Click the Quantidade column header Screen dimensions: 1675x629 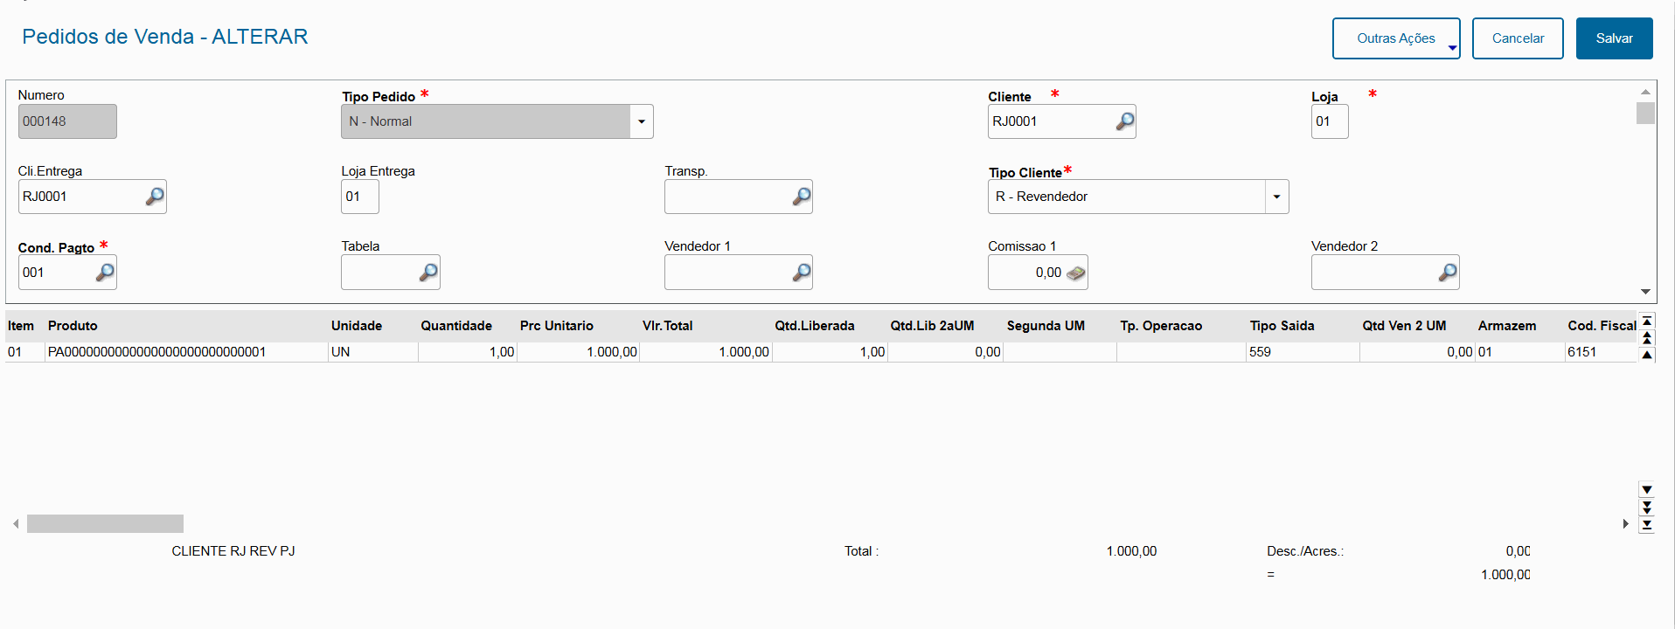point(455,326)
